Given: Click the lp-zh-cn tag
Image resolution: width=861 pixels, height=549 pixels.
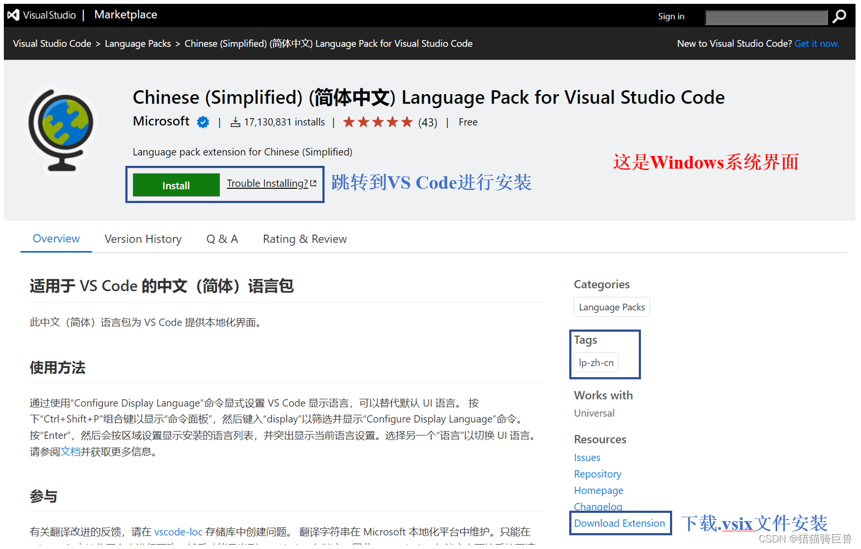Looking at the screenshot, I should coord(596,363).
